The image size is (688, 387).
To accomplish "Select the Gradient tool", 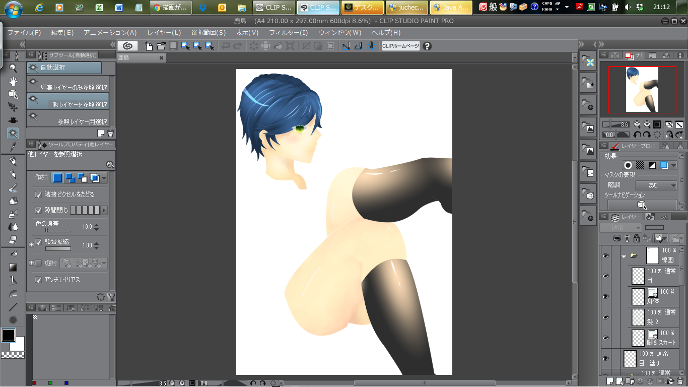I will coord(13,268).
